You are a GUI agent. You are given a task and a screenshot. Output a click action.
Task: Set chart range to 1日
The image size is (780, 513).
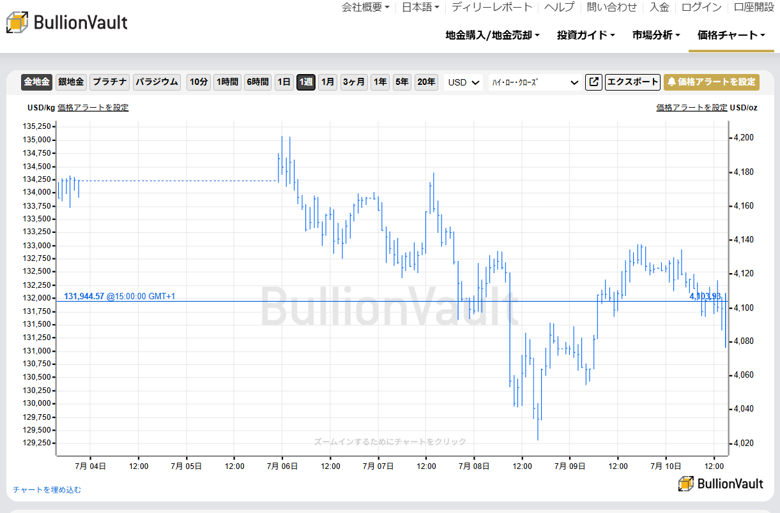coord(284,82)
